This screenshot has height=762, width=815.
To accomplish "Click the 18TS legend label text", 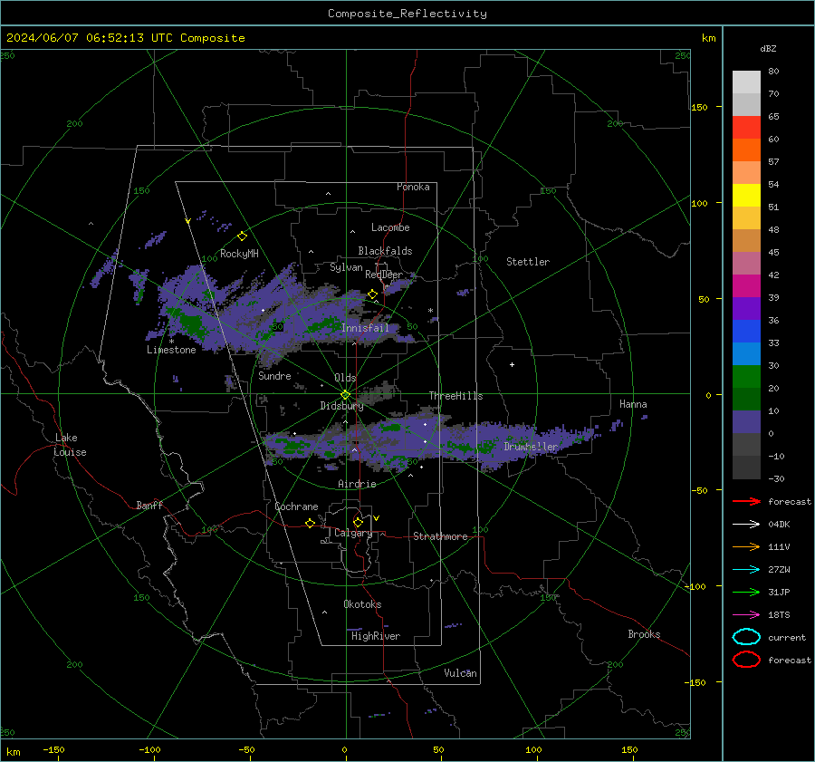I will [779, 615].
